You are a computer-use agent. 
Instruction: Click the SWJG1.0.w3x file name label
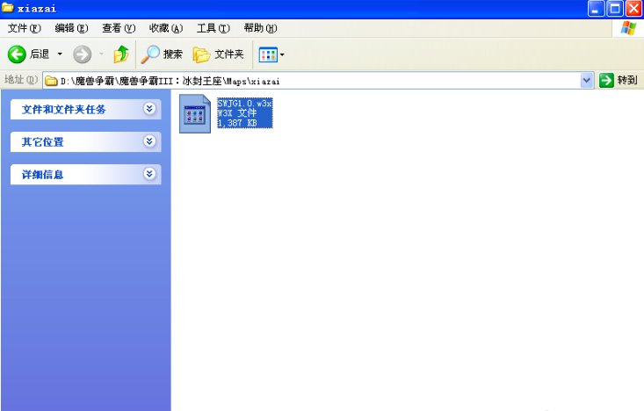pos(244,103)
